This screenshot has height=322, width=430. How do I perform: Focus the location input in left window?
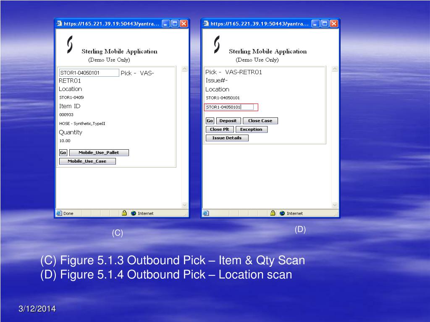point(89,73)
